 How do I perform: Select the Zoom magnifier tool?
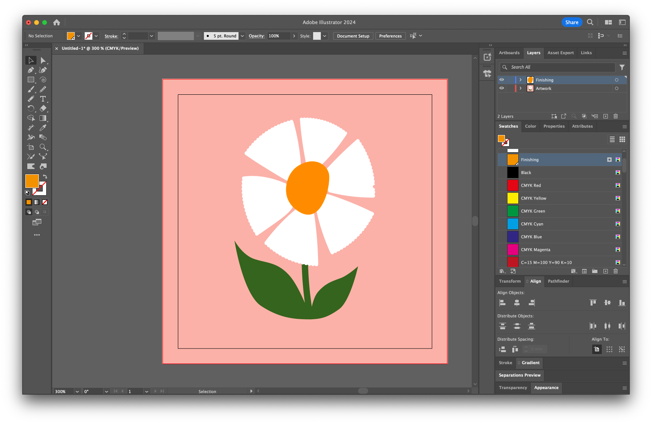43,147
